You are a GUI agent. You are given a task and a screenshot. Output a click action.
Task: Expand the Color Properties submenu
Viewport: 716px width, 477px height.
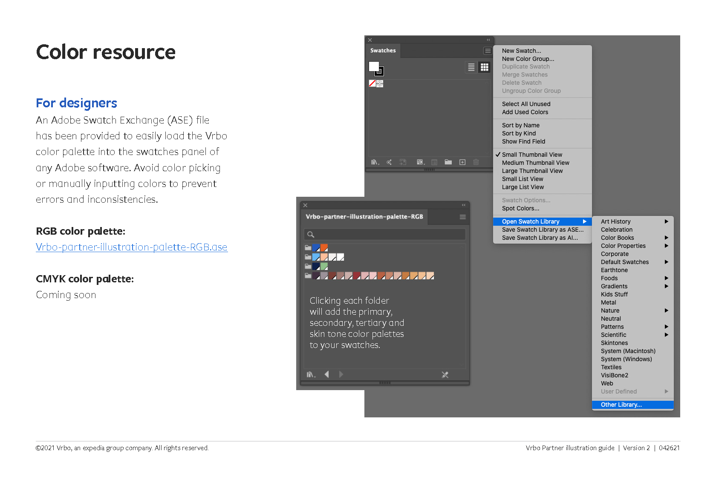633,246
